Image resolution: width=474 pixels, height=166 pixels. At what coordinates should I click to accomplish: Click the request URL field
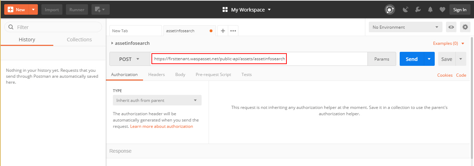(259, 59)
